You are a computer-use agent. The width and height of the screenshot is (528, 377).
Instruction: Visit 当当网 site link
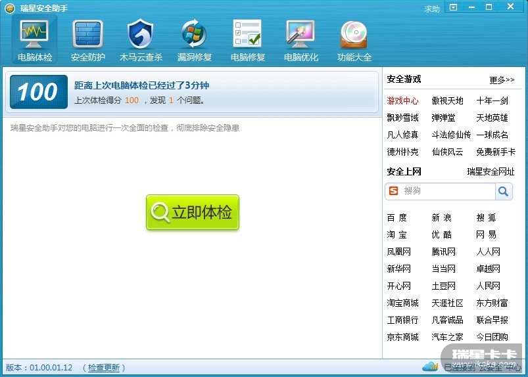click(443, 269)
